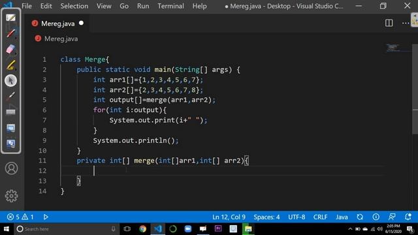The width and height of the screenshot is (418, 235).
Task: Click Mereg.java in the breadcrumb
Action: (x=61, y=39)
